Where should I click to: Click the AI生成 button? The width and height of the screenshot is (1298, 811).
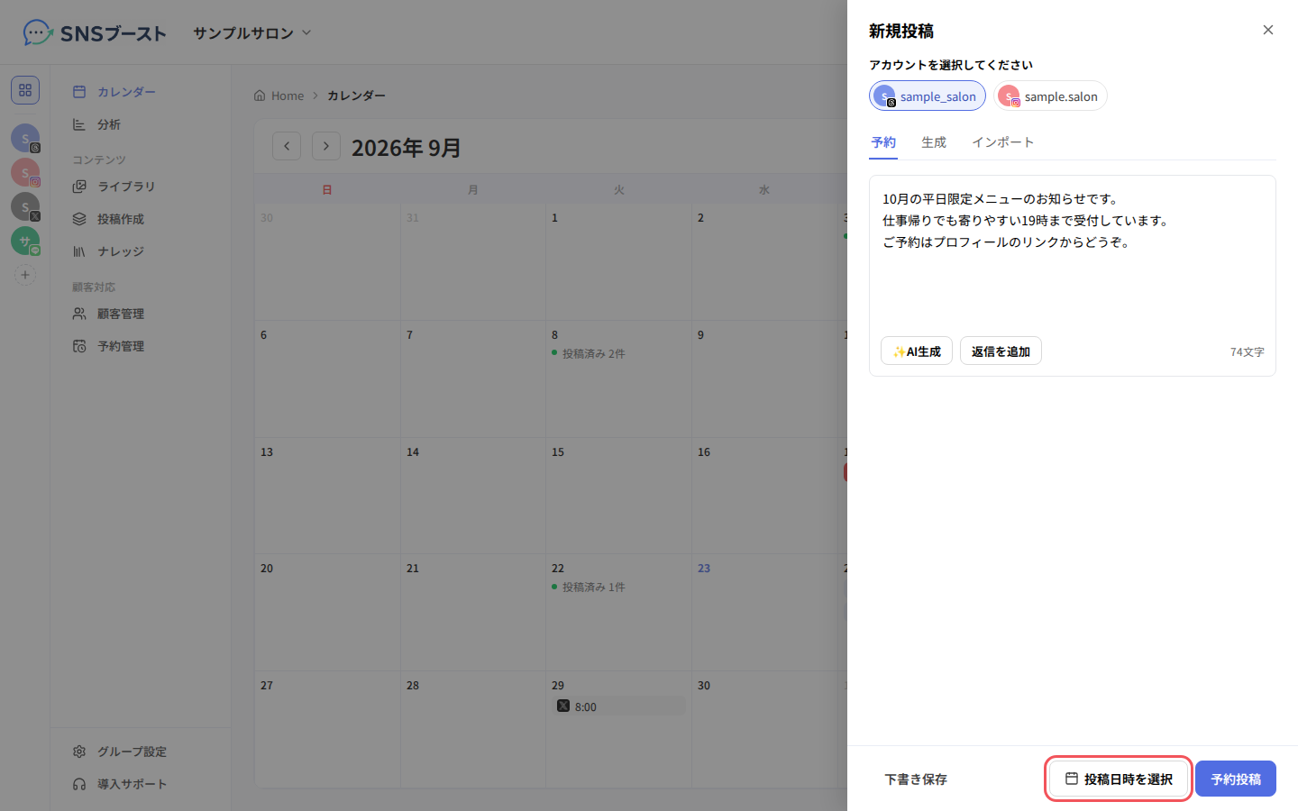(917, 351)
